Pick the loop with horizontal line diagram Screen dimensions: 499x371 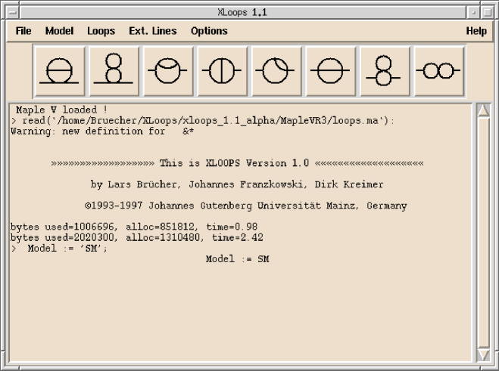[330, 71]
